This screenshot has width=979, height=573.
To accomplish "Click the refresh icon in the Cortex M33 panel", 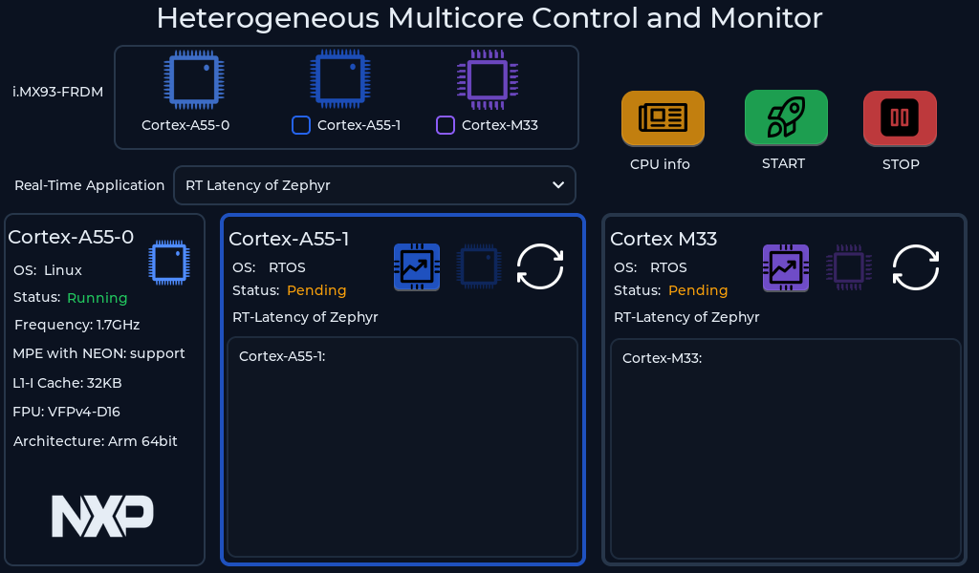I will coord(915,267).
